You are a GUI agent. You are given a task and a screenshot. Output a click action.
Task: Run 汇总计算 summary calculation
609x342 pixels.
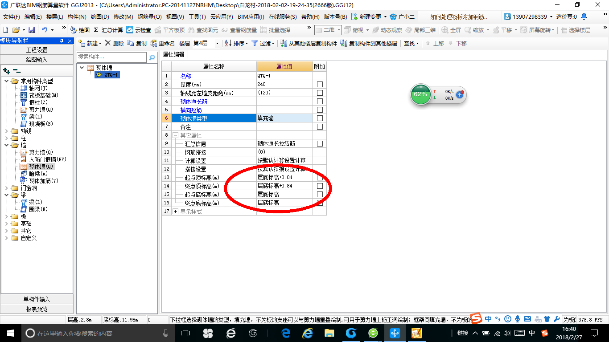108,30
